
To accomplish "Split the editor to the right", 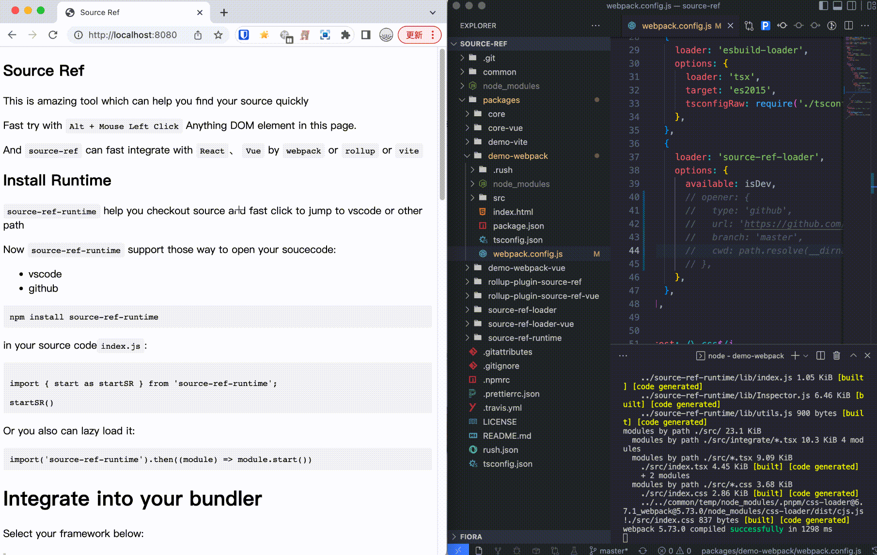I will click(x=848, y=26).
